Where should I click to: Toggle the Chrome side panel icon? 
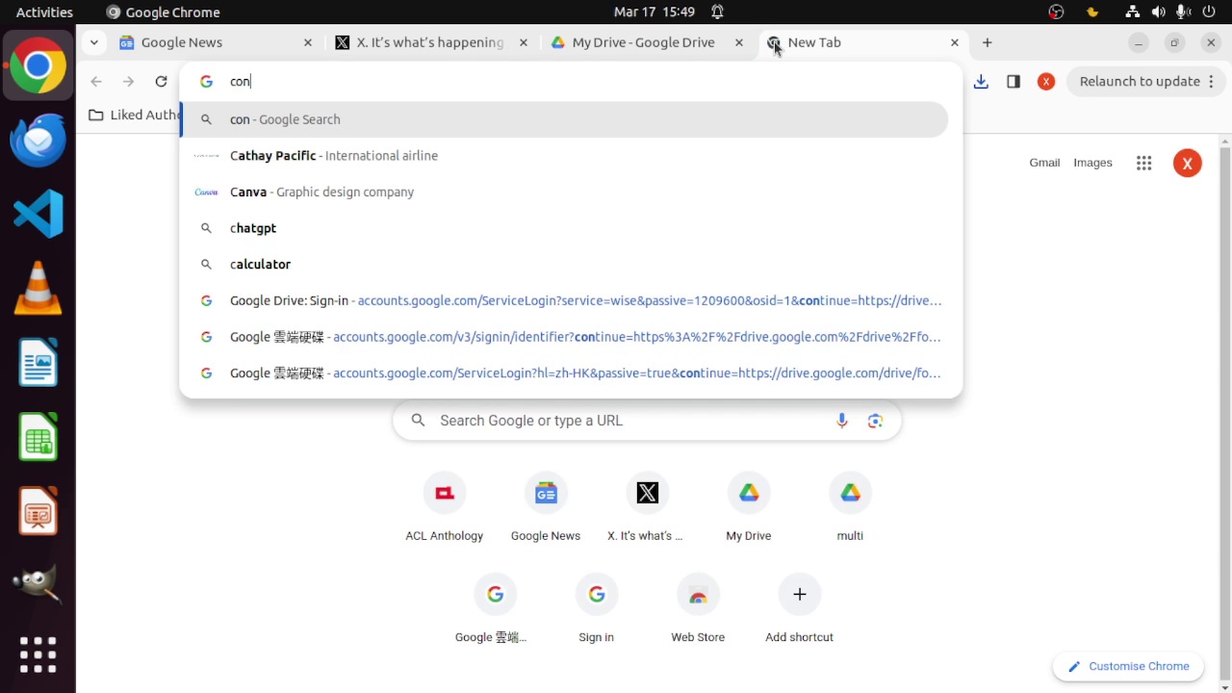[1014, 82]
